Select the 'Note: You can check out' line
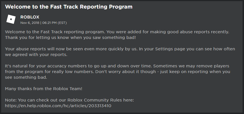This screenshot has height=114, width=244. [69, 100]
